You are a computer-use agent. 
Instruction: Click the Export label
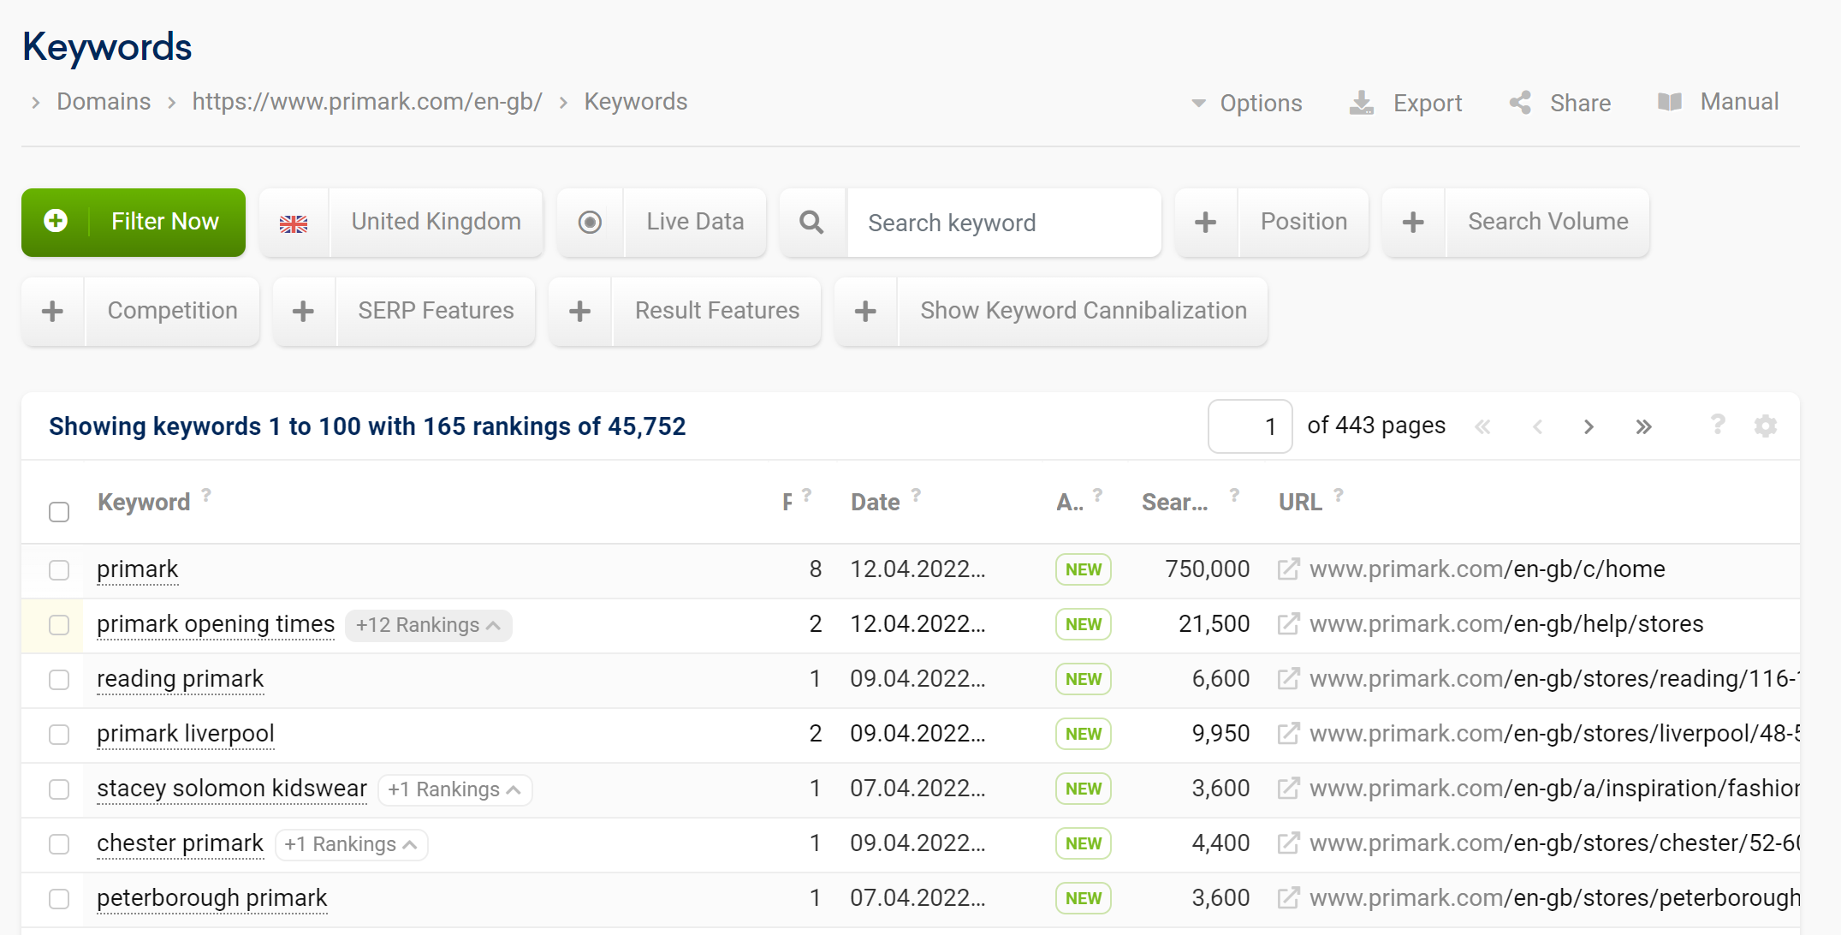1427,104
